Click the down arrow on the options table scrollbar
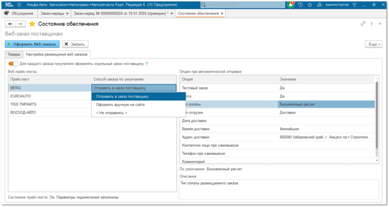Image resolution: width=389 pixels, height=207 pixels. 377,160
